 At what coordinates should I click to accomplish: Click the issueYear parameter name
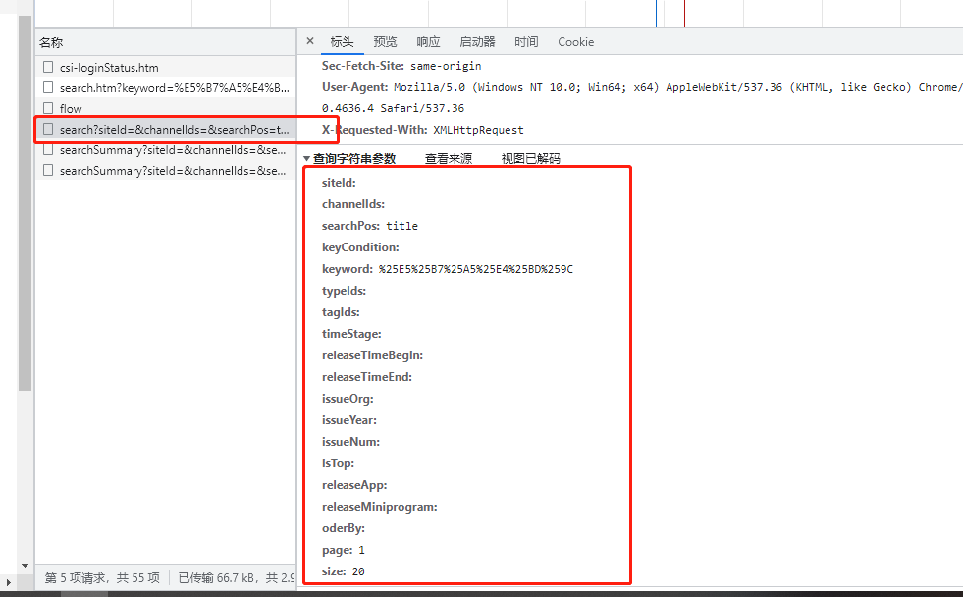pyautogui.click(x=348, y=420)
